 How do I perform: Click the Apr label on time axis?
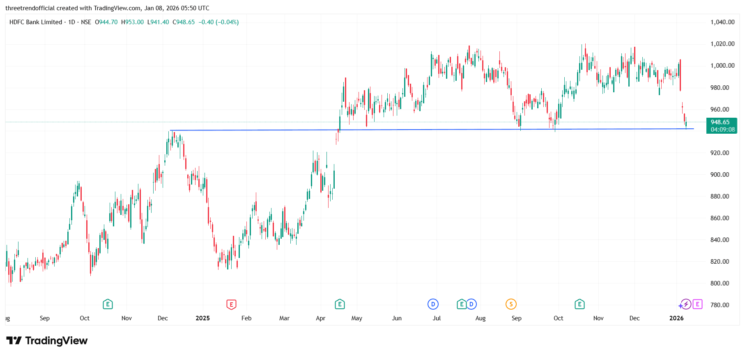pos(321,318)
